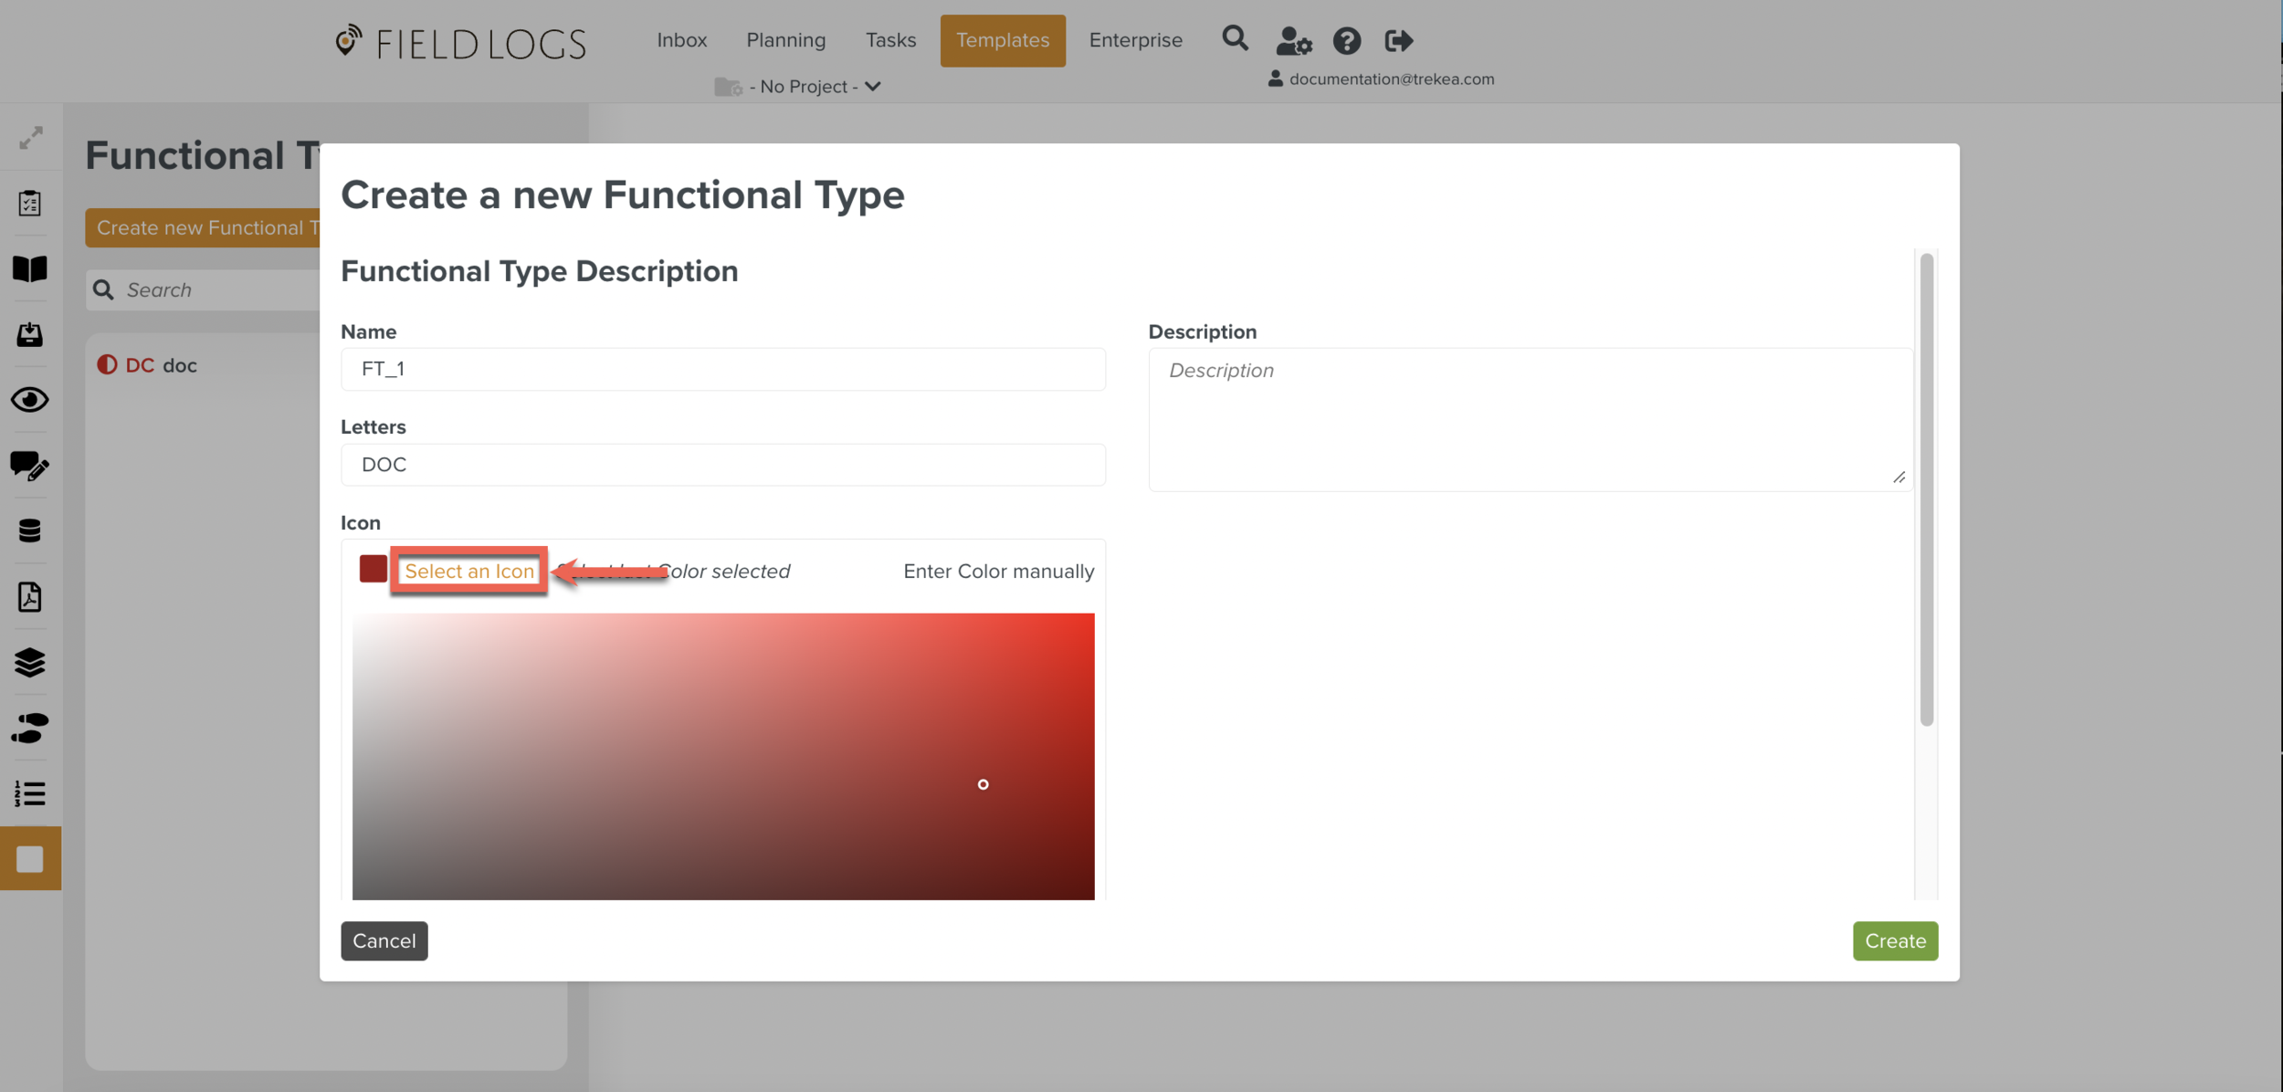Open user settings icon in header
This screenshot has width=2283, height=1092.
(x=1293, y=41)
